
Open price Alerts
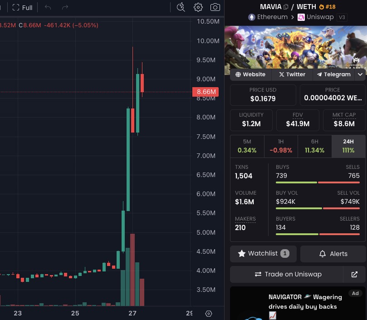coord(333,254)
